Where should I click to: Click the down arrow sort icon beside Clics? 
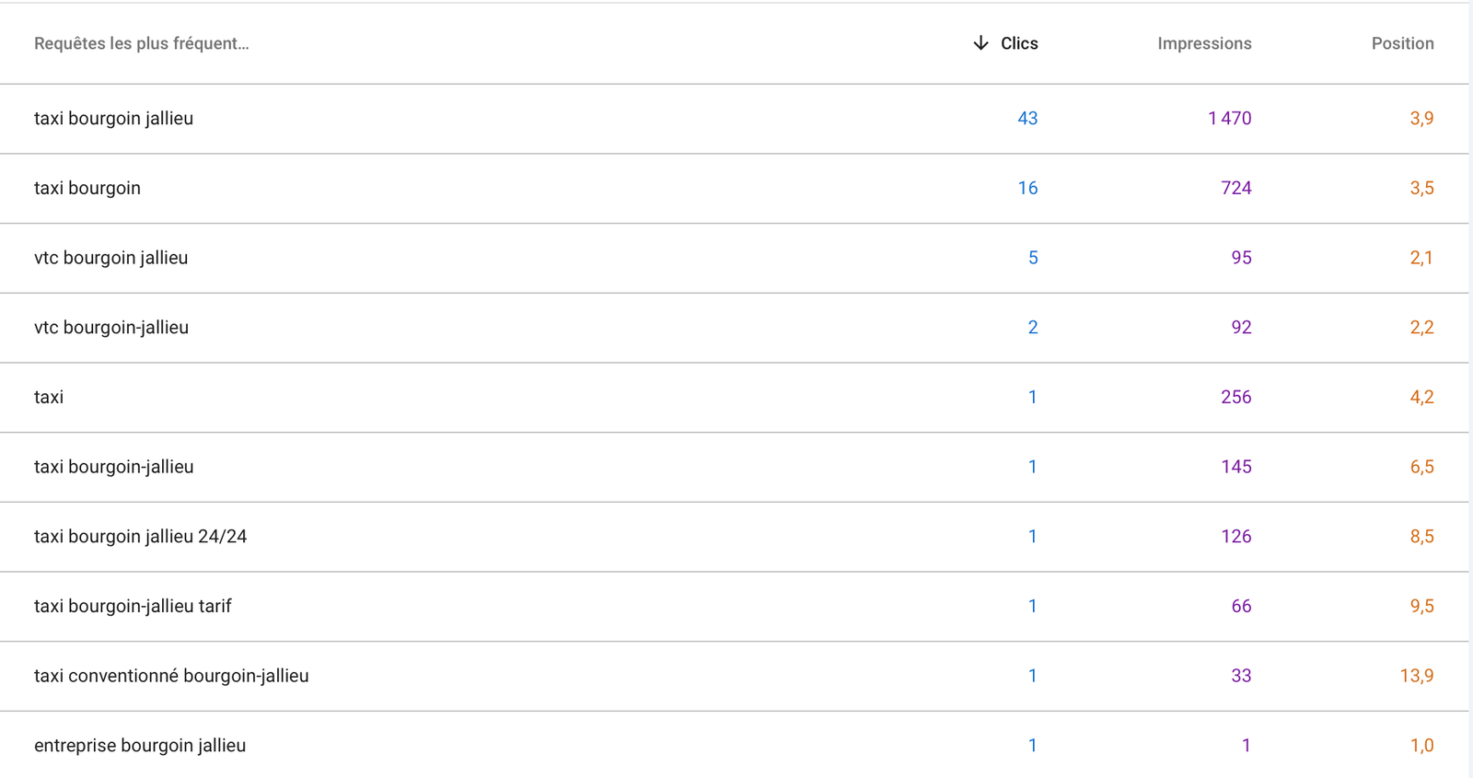tap(980, 43)
